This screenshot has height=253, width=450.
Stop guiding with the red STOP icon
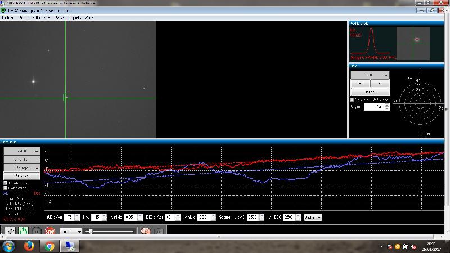tap(49, 231)
